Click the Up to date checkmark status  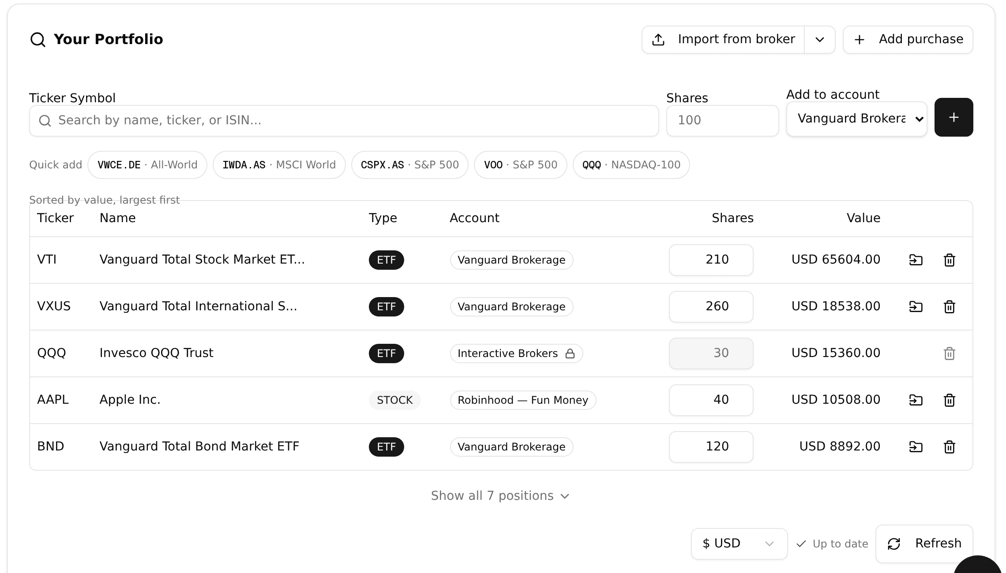[832, 544]
